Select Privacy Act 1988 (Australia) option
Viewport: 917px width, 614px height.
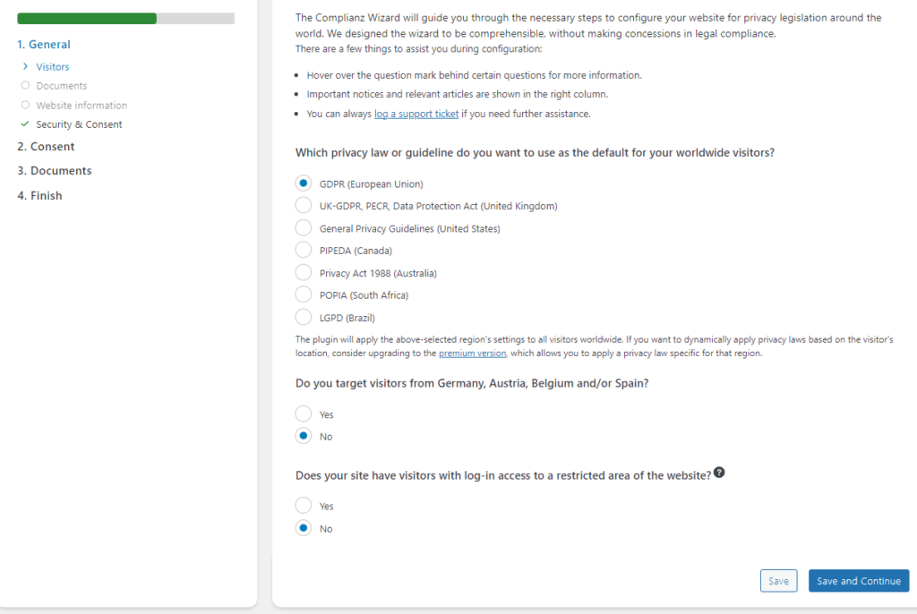(x=304, y=273)
